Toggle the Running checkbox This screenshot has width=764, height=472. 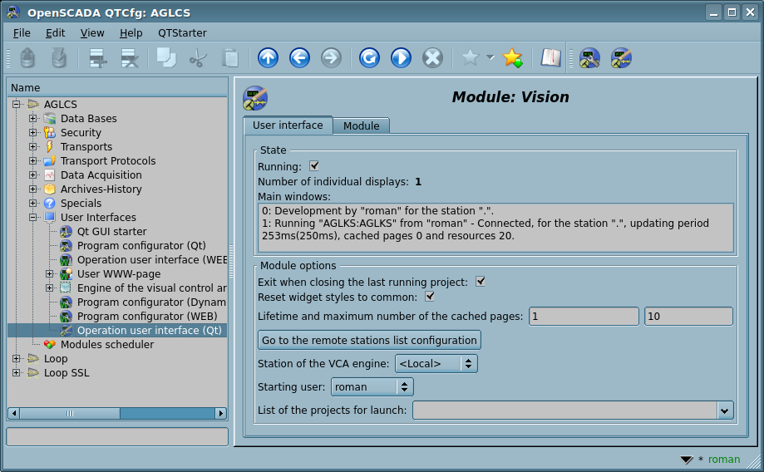tap(314, 166)
